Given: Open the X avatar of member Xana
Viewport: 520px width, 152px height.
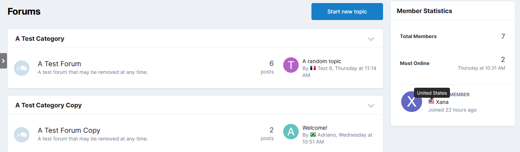Looking at the screenshot, I should (x=412, y=102).
